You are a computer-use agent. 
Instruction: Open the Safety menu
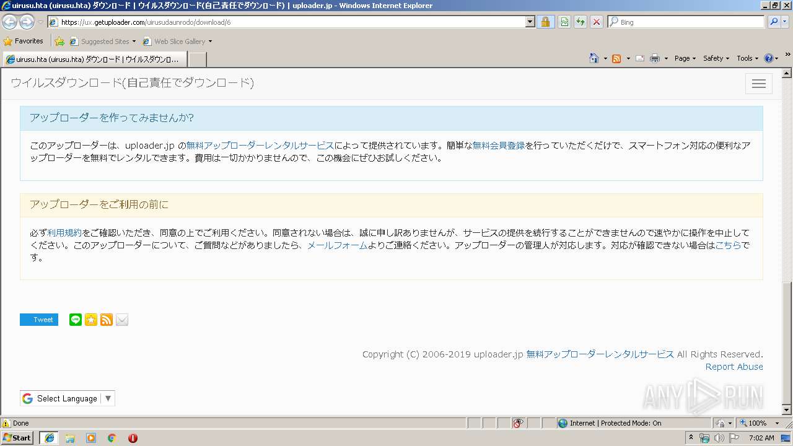tap(716, 58)
